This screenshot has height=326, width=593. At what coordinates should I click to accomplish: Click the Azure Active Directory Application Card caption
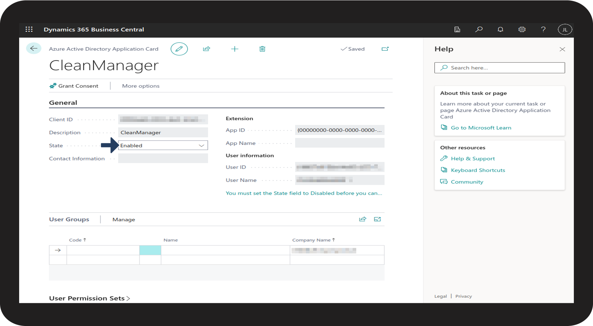[x=104, y=49]
